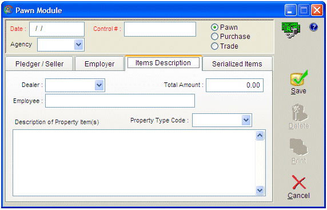Open help with the blue question mark icon
The image size is (327, 210).
[x=313, y=27]
